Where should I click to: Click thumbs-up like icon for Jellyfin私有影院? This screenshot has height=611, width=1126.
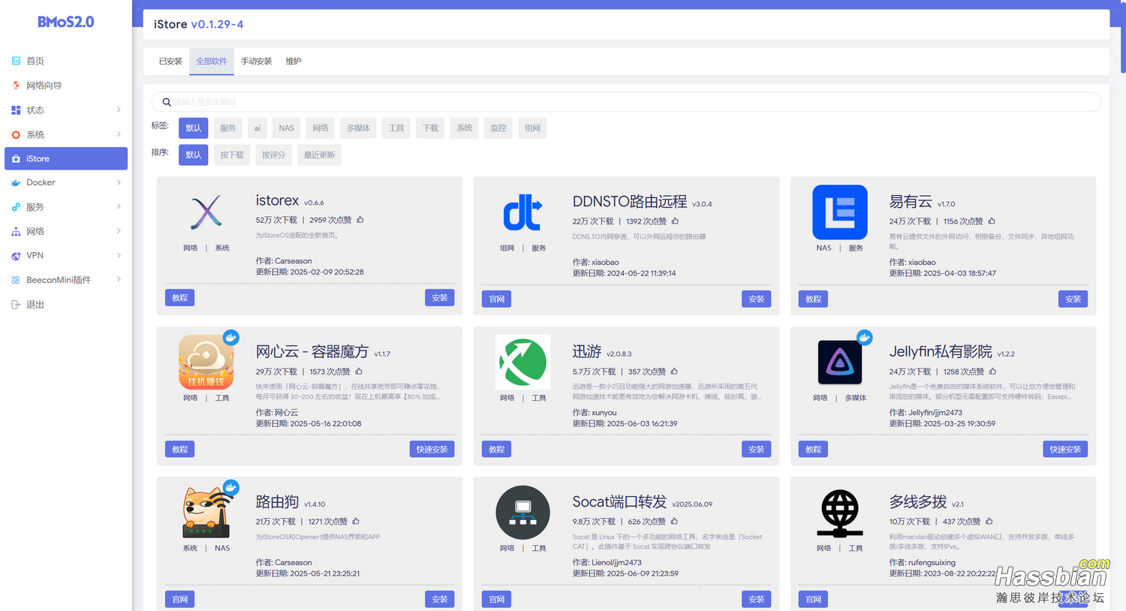992,372
